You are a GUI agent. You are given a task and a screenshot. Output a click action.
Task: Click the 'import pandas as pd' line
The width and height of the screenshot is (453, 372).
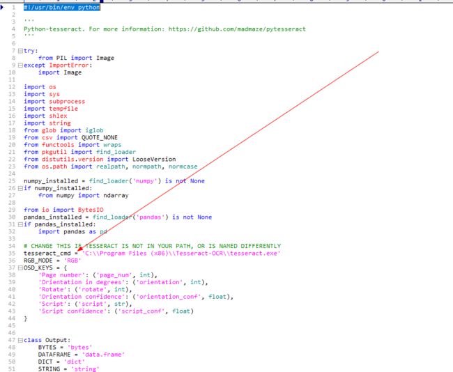[x=72, y=232]
